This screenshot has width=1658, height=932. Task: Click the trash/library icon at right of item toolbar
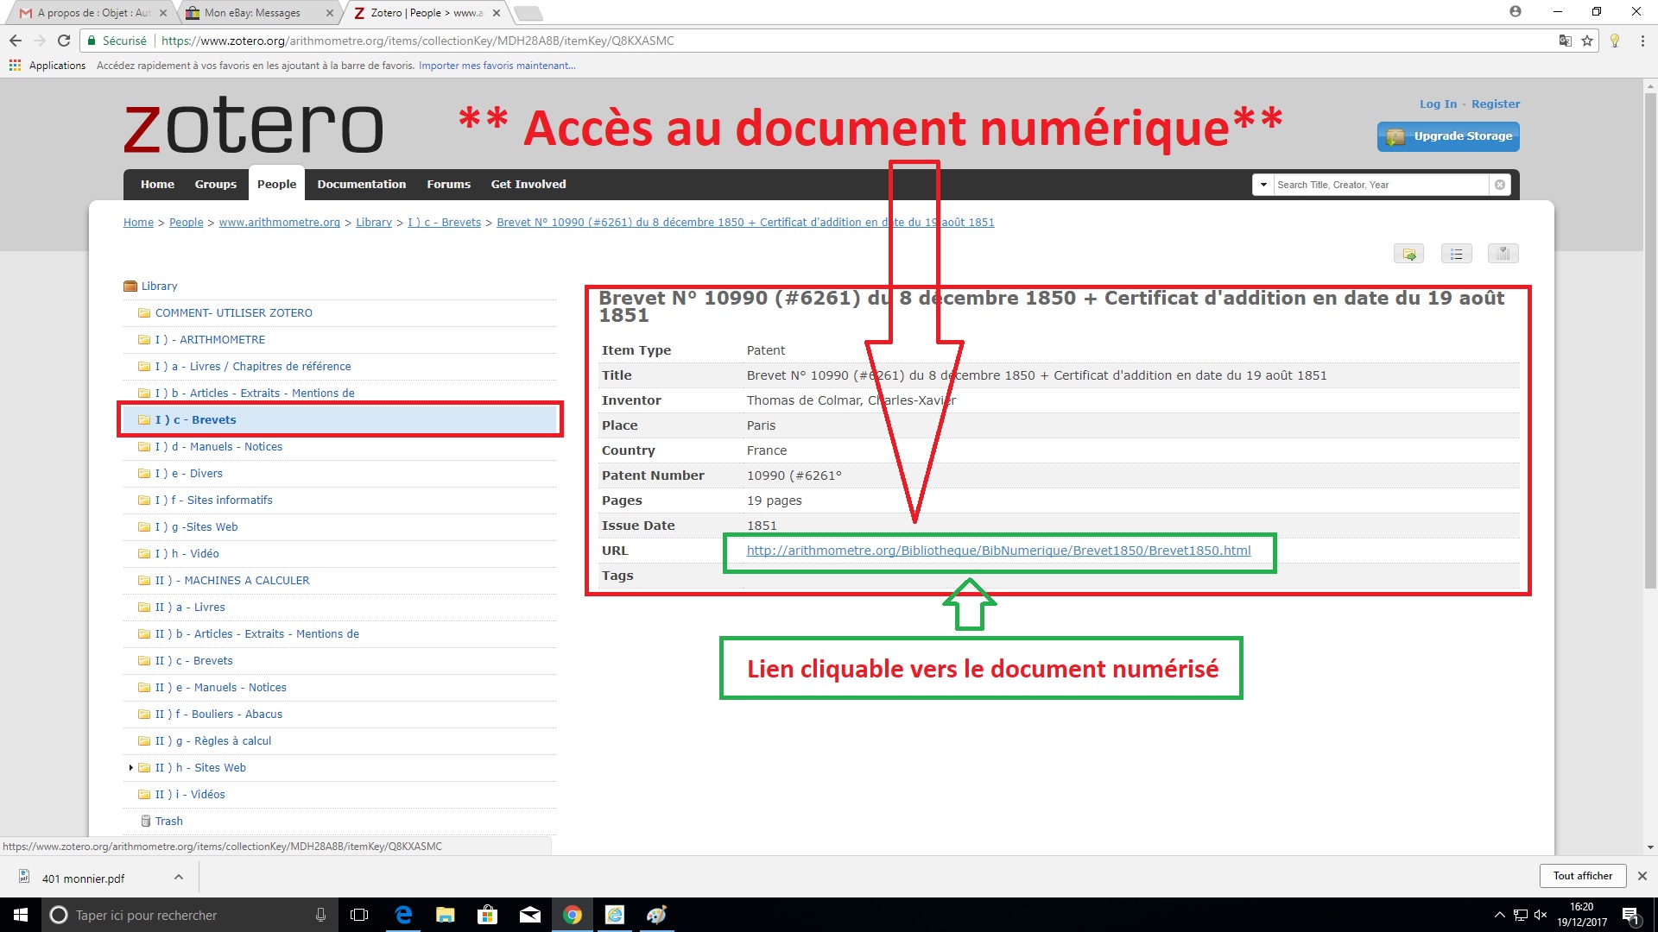1503,254
